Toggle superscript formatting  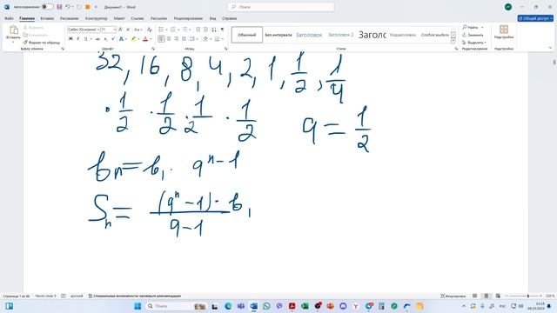(113, 38)
